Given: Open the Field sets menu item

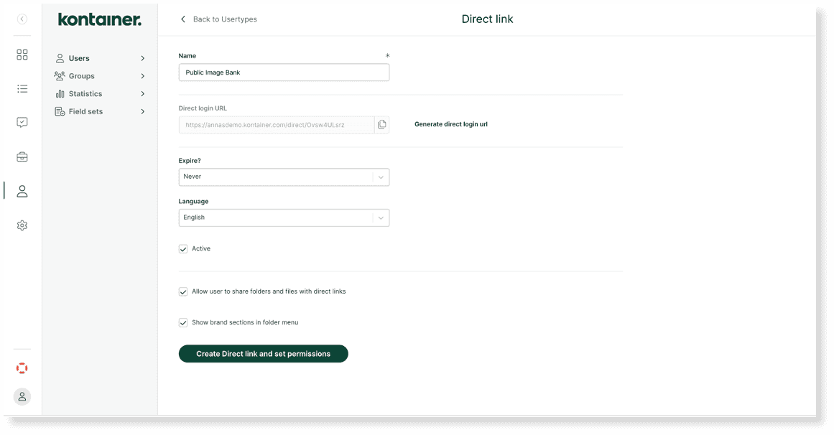Looking at the screenshot, I should coord(100,112).
